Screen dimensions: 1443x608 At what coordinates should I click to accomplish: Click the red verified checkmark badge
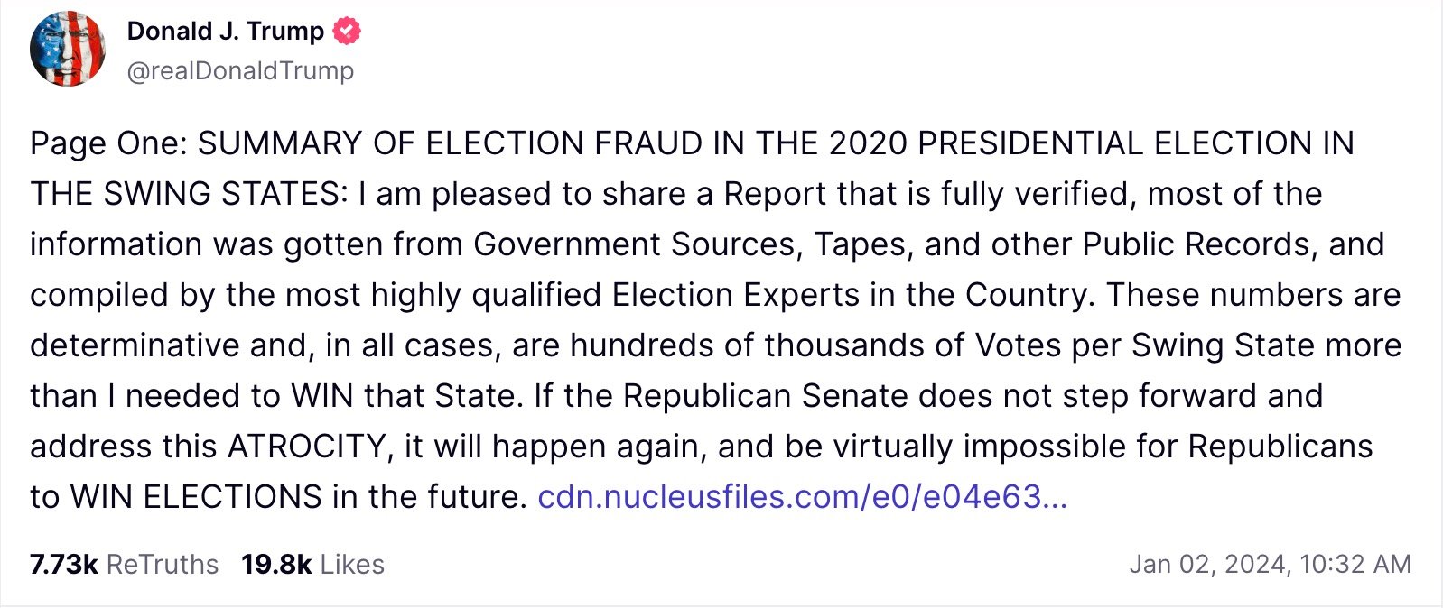(x=348, y=31)
